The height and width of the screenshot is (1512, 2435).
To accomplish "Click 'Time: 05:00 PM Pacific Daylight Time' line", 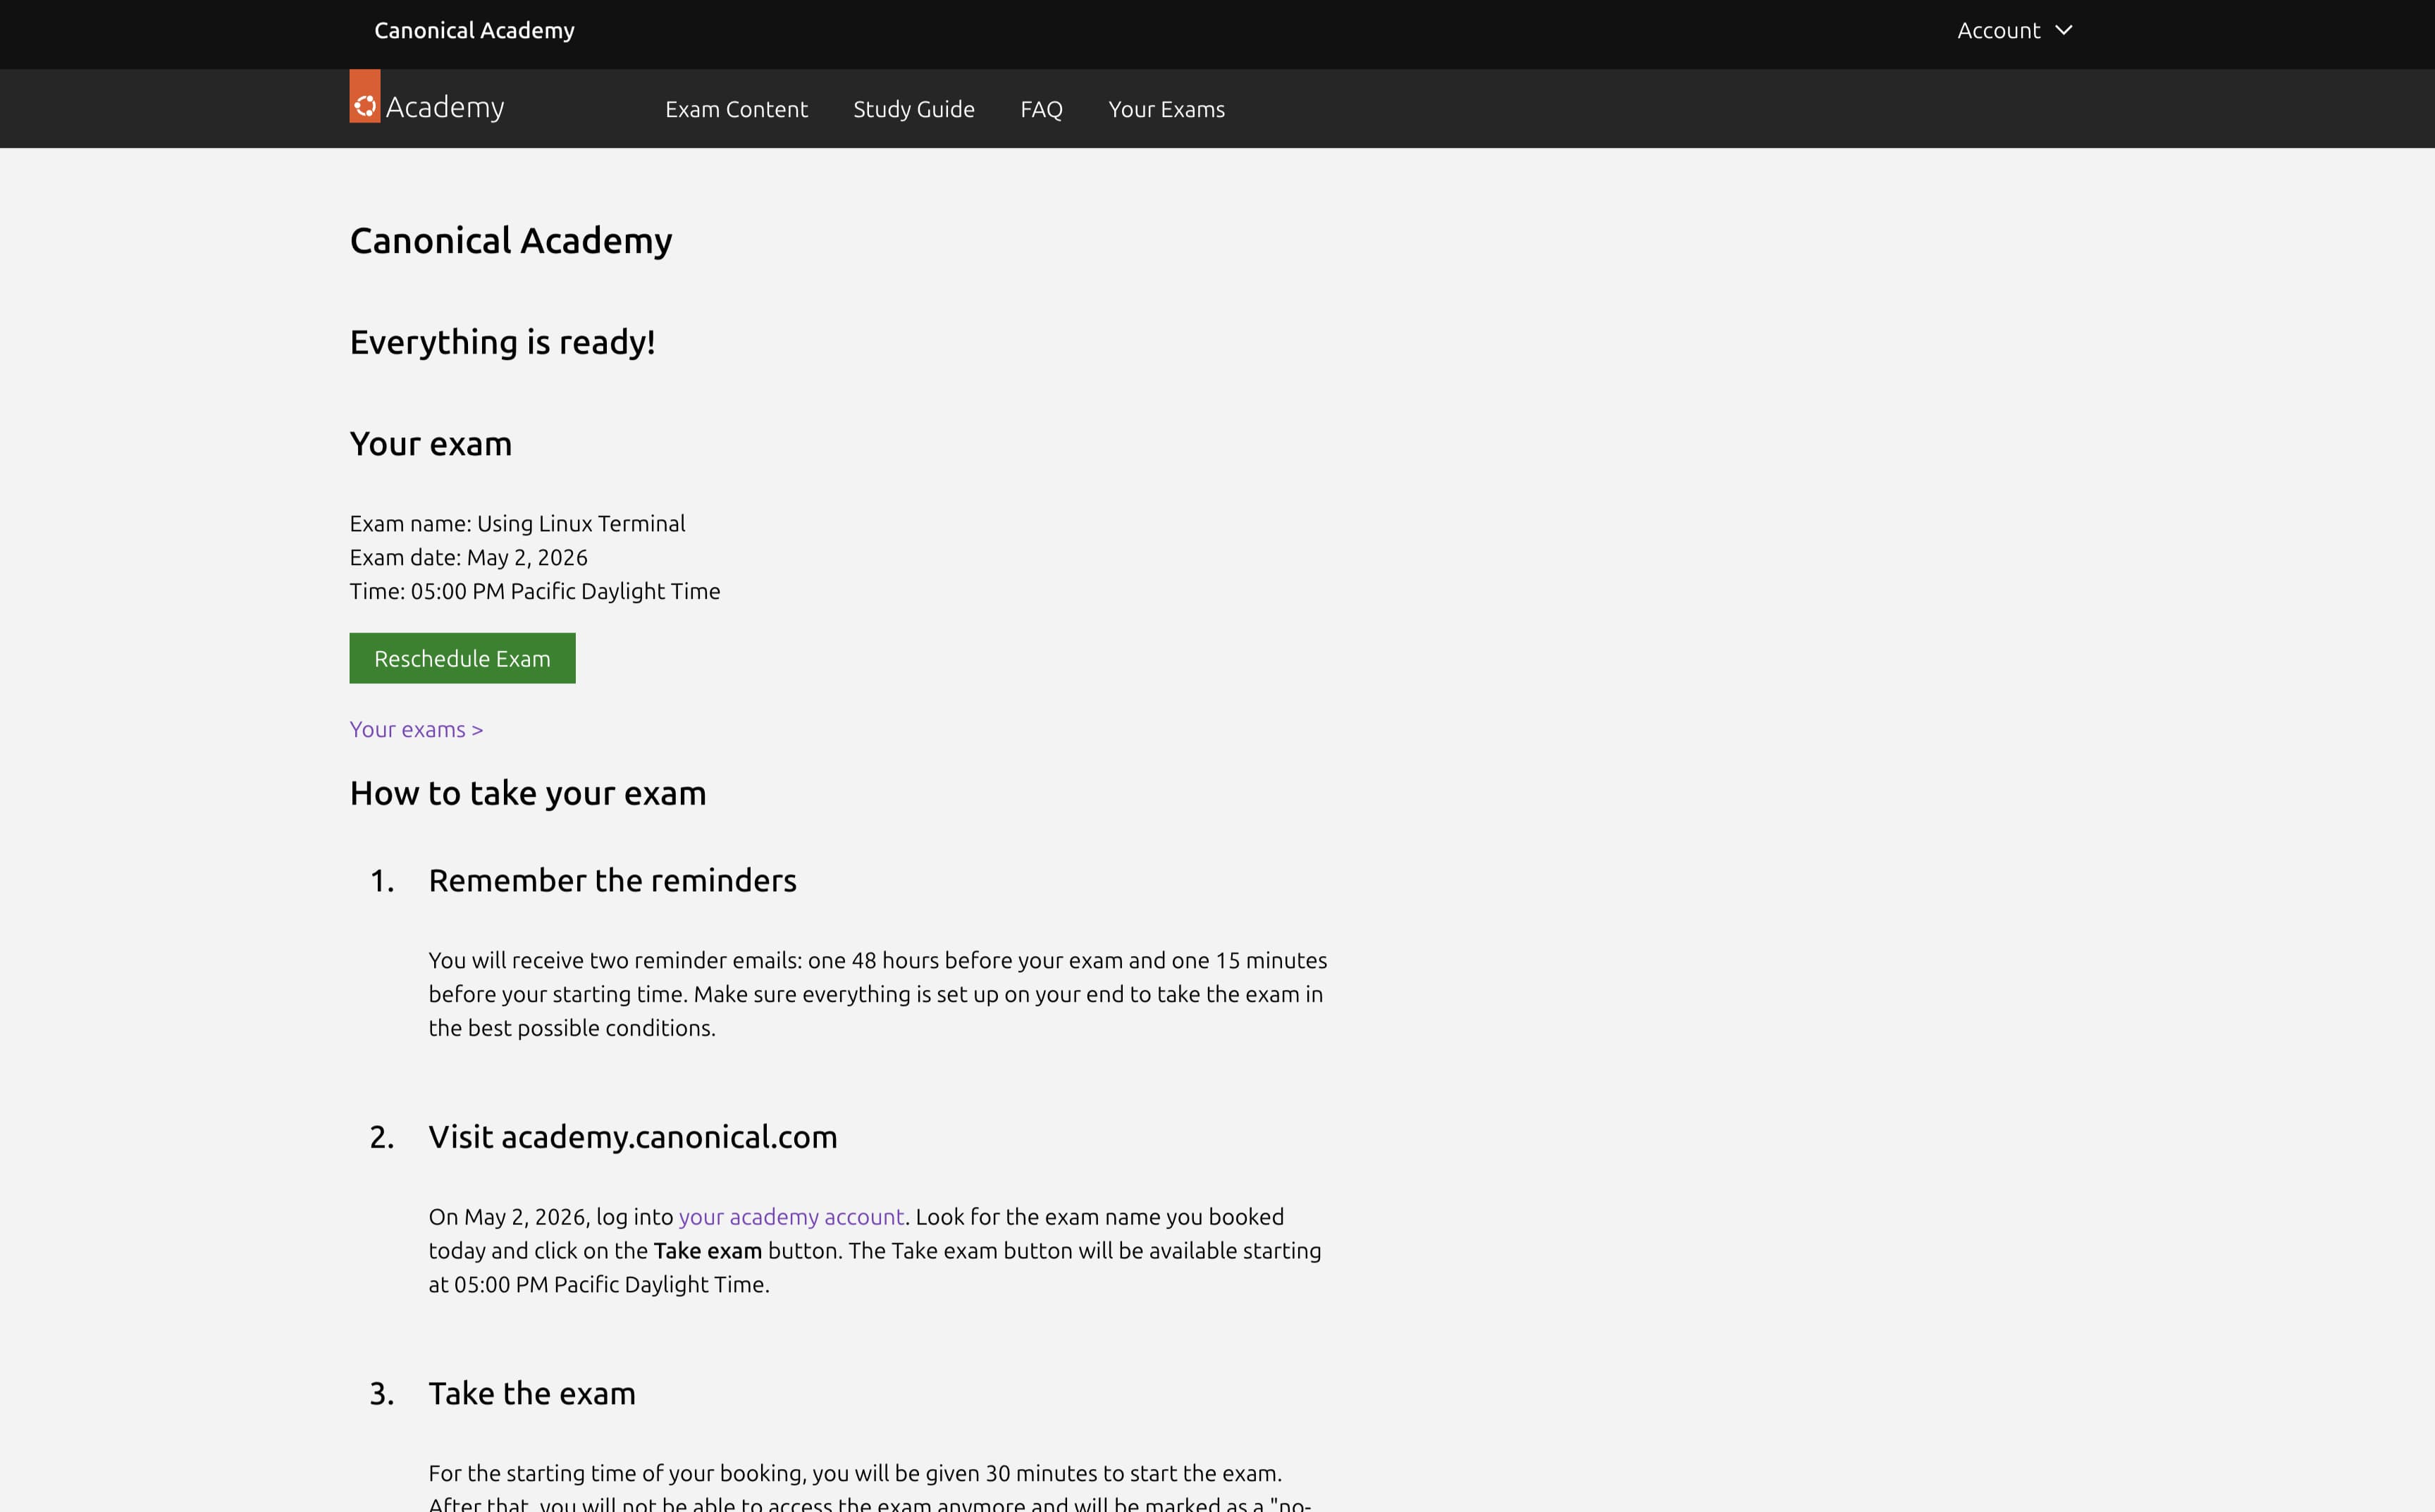I will coord(534,591).
